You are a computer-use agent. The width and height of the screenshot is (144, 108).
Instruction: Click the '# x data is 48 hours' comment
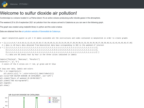53,45
